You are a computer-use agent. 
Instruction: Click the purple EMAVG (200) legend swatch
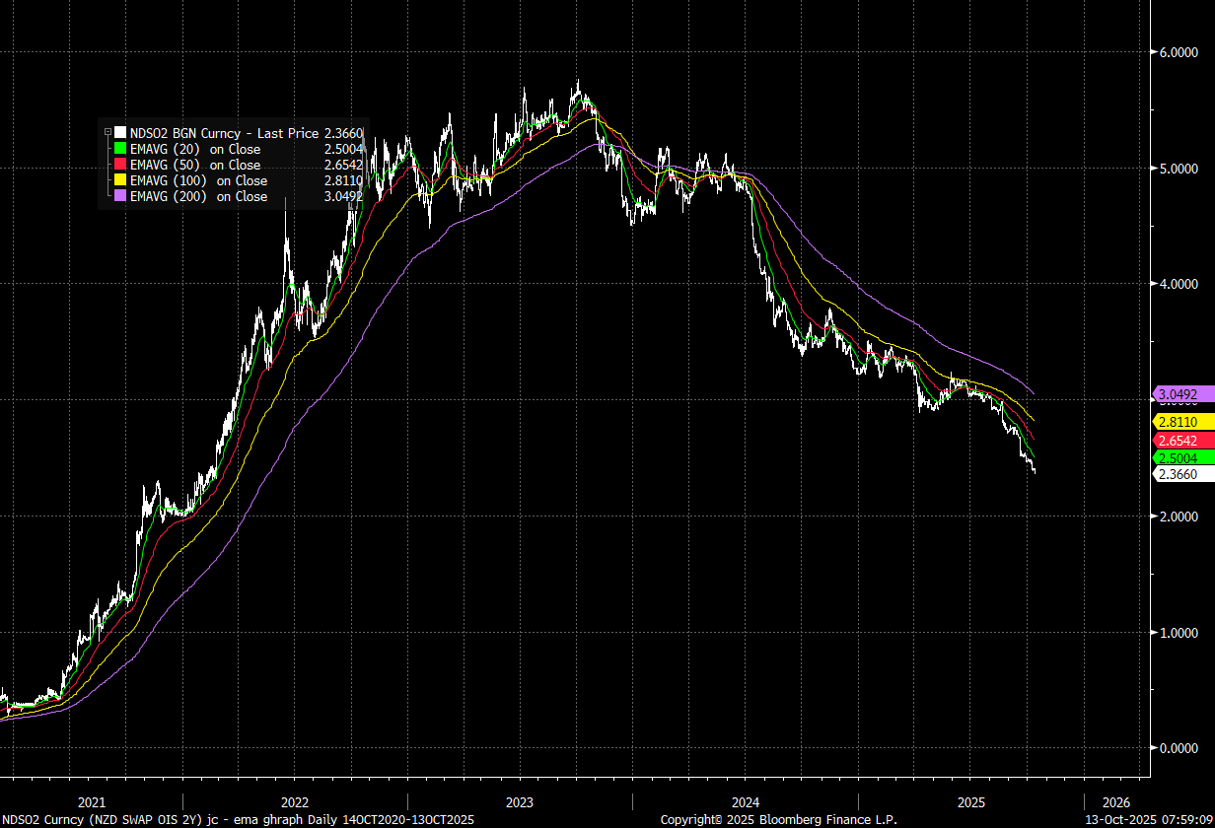(x=120, y=196)
